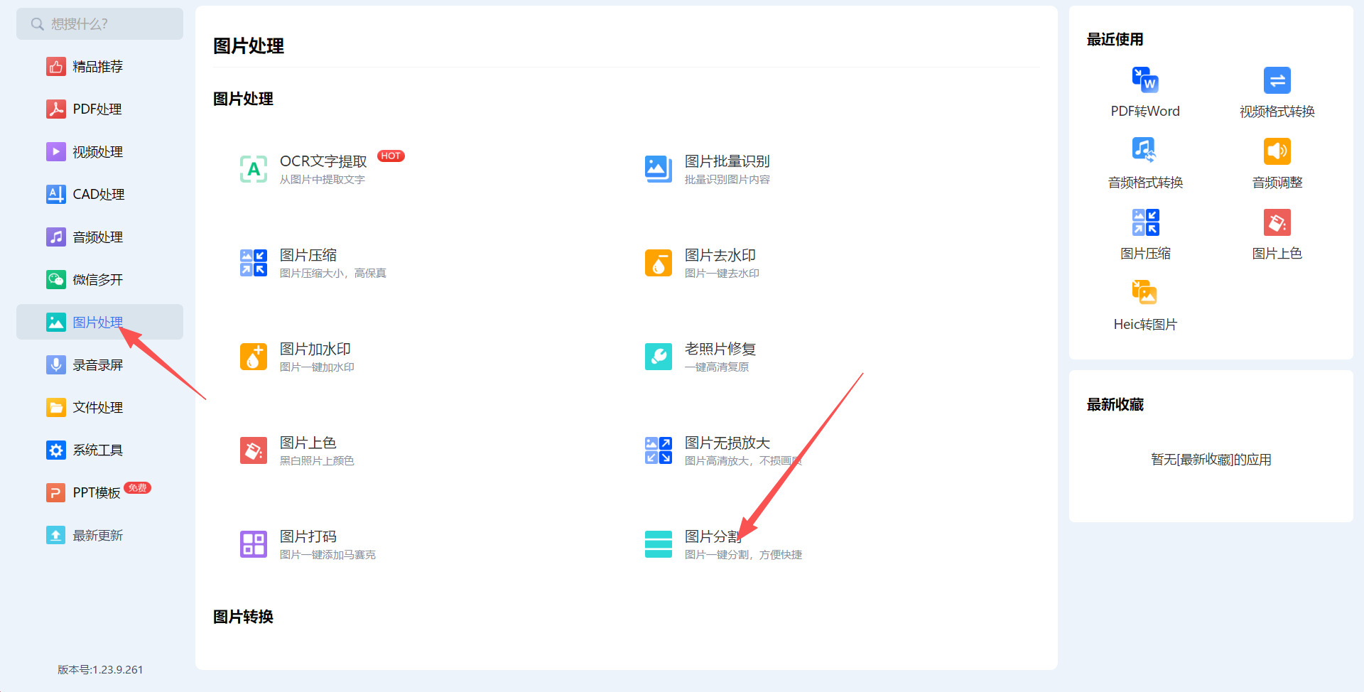Click the 音频处理 music note icon
This screenshot has height=692, width=1364.
click(x=56, y=237)
